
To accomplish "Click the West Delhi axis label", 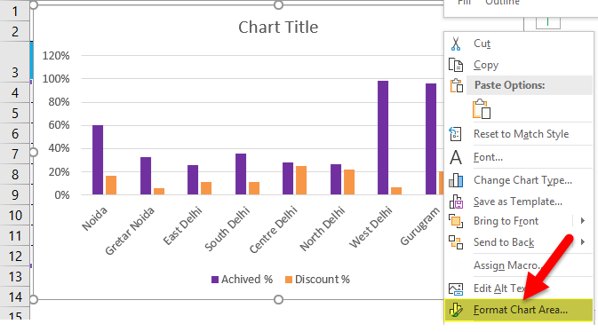I will (371, 227).
